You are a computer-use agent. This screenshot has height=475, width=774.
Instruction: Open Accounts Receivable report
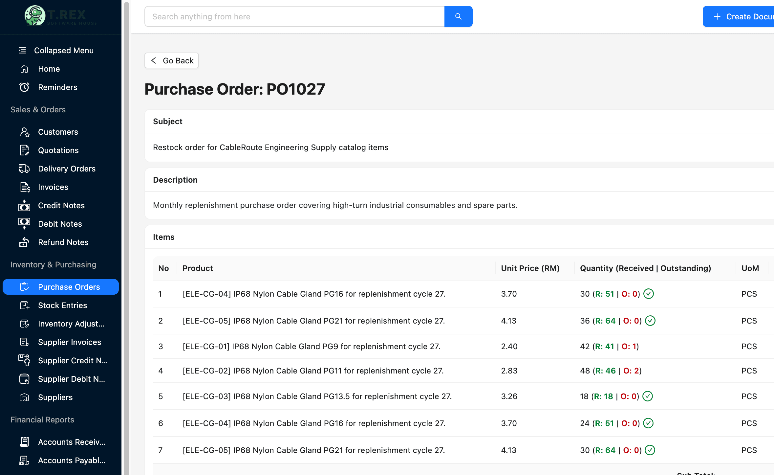pyautogui.click(x=72, y=442)
